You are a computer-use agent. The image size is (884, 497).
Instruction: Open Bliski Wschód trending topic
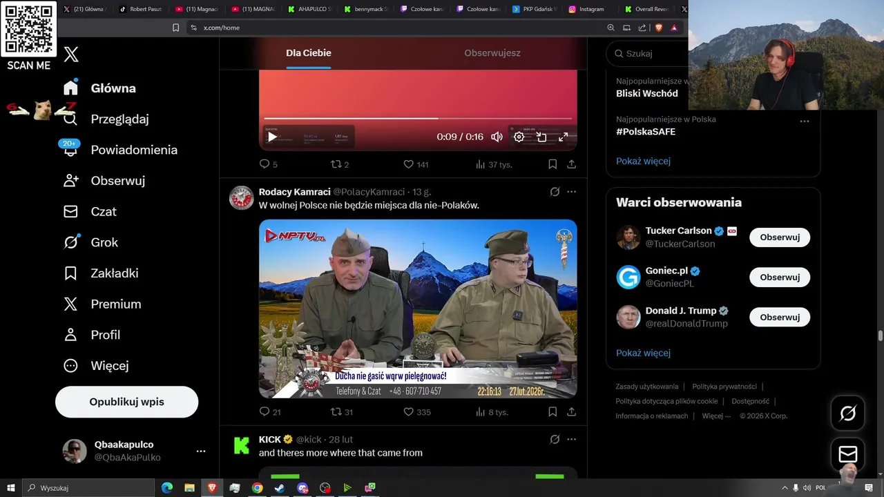(x=647, y=93)
